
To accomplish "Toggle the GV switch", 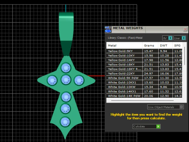I will click(167, 38).
